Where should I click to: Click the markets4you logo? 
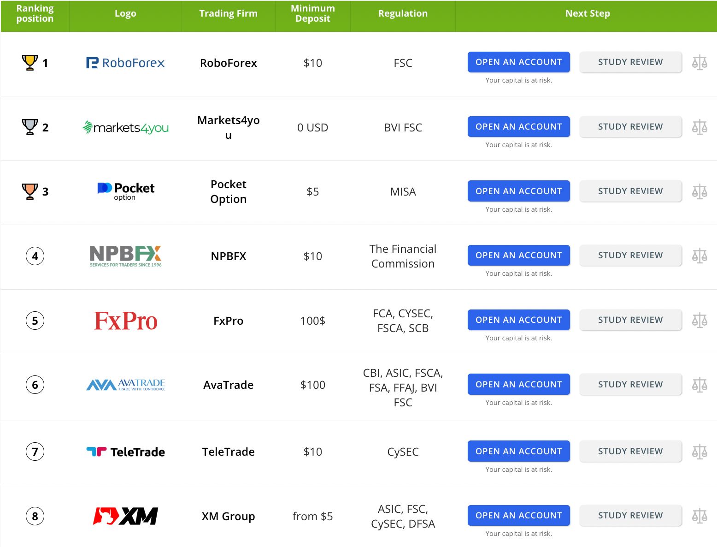[x=125, y=127]
